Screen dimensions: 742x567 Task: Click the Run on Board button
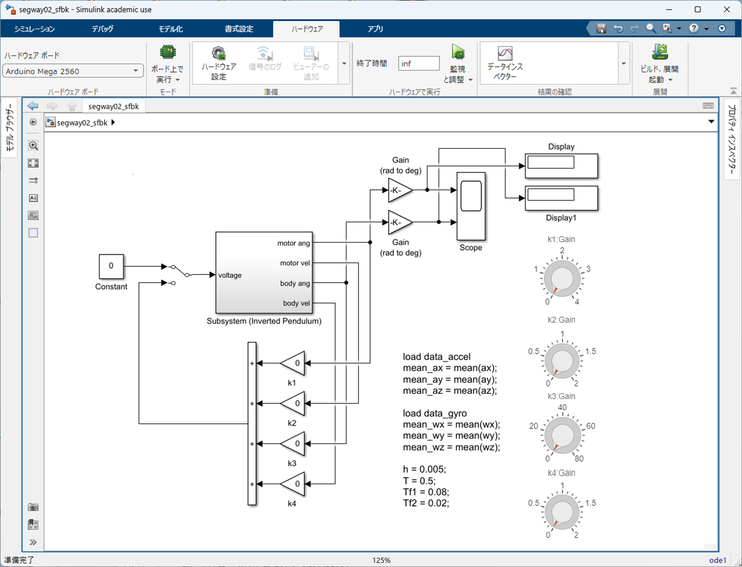167,53
